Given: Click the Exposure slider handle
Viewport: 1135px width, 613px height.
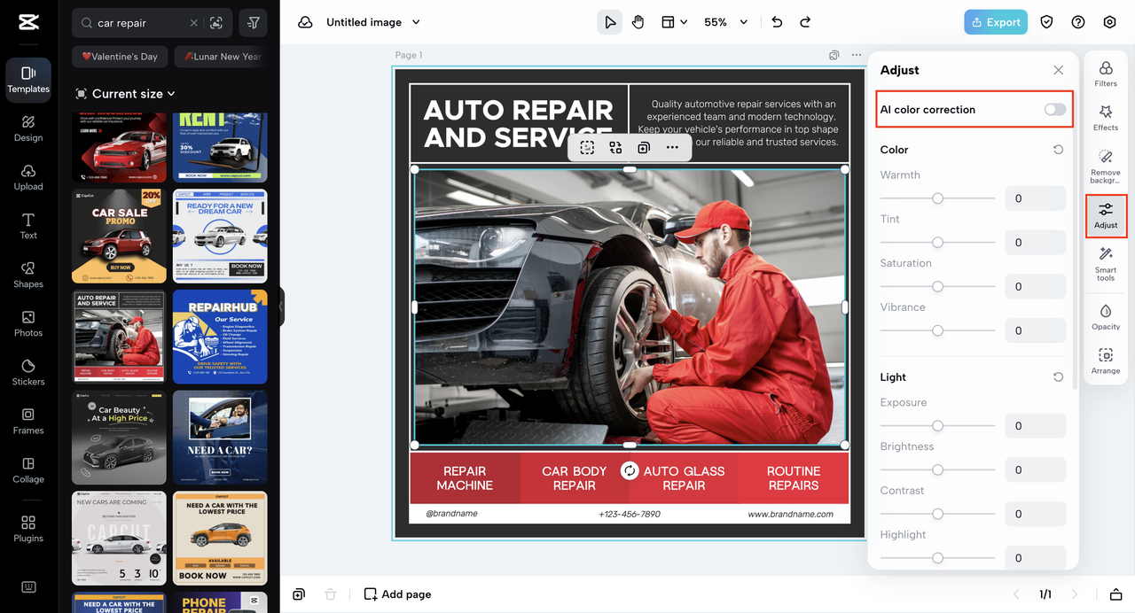Looking at the screenshot, I should pos(937,426).
